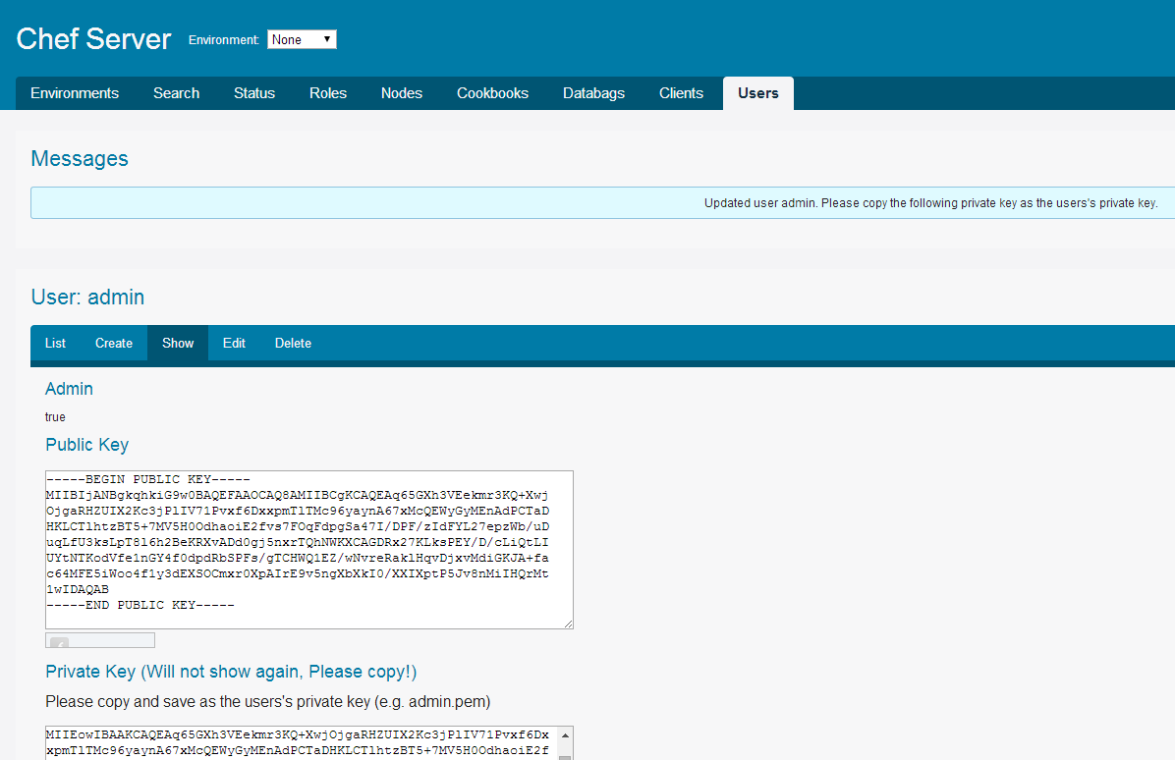The image size is (1175, 760).
Task: Click the Public Key heading
Action: coord(86,445)
